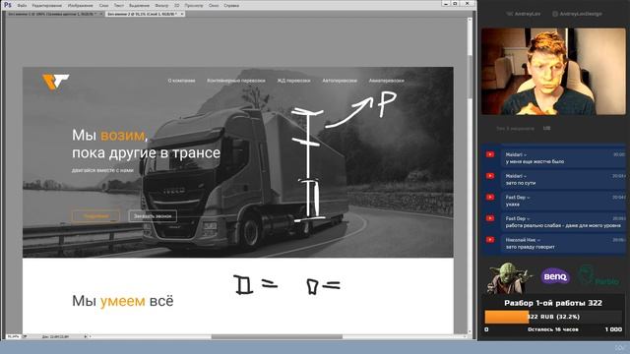Open the 3D menu
Viewport: 630px width, 354px height.
177,6
